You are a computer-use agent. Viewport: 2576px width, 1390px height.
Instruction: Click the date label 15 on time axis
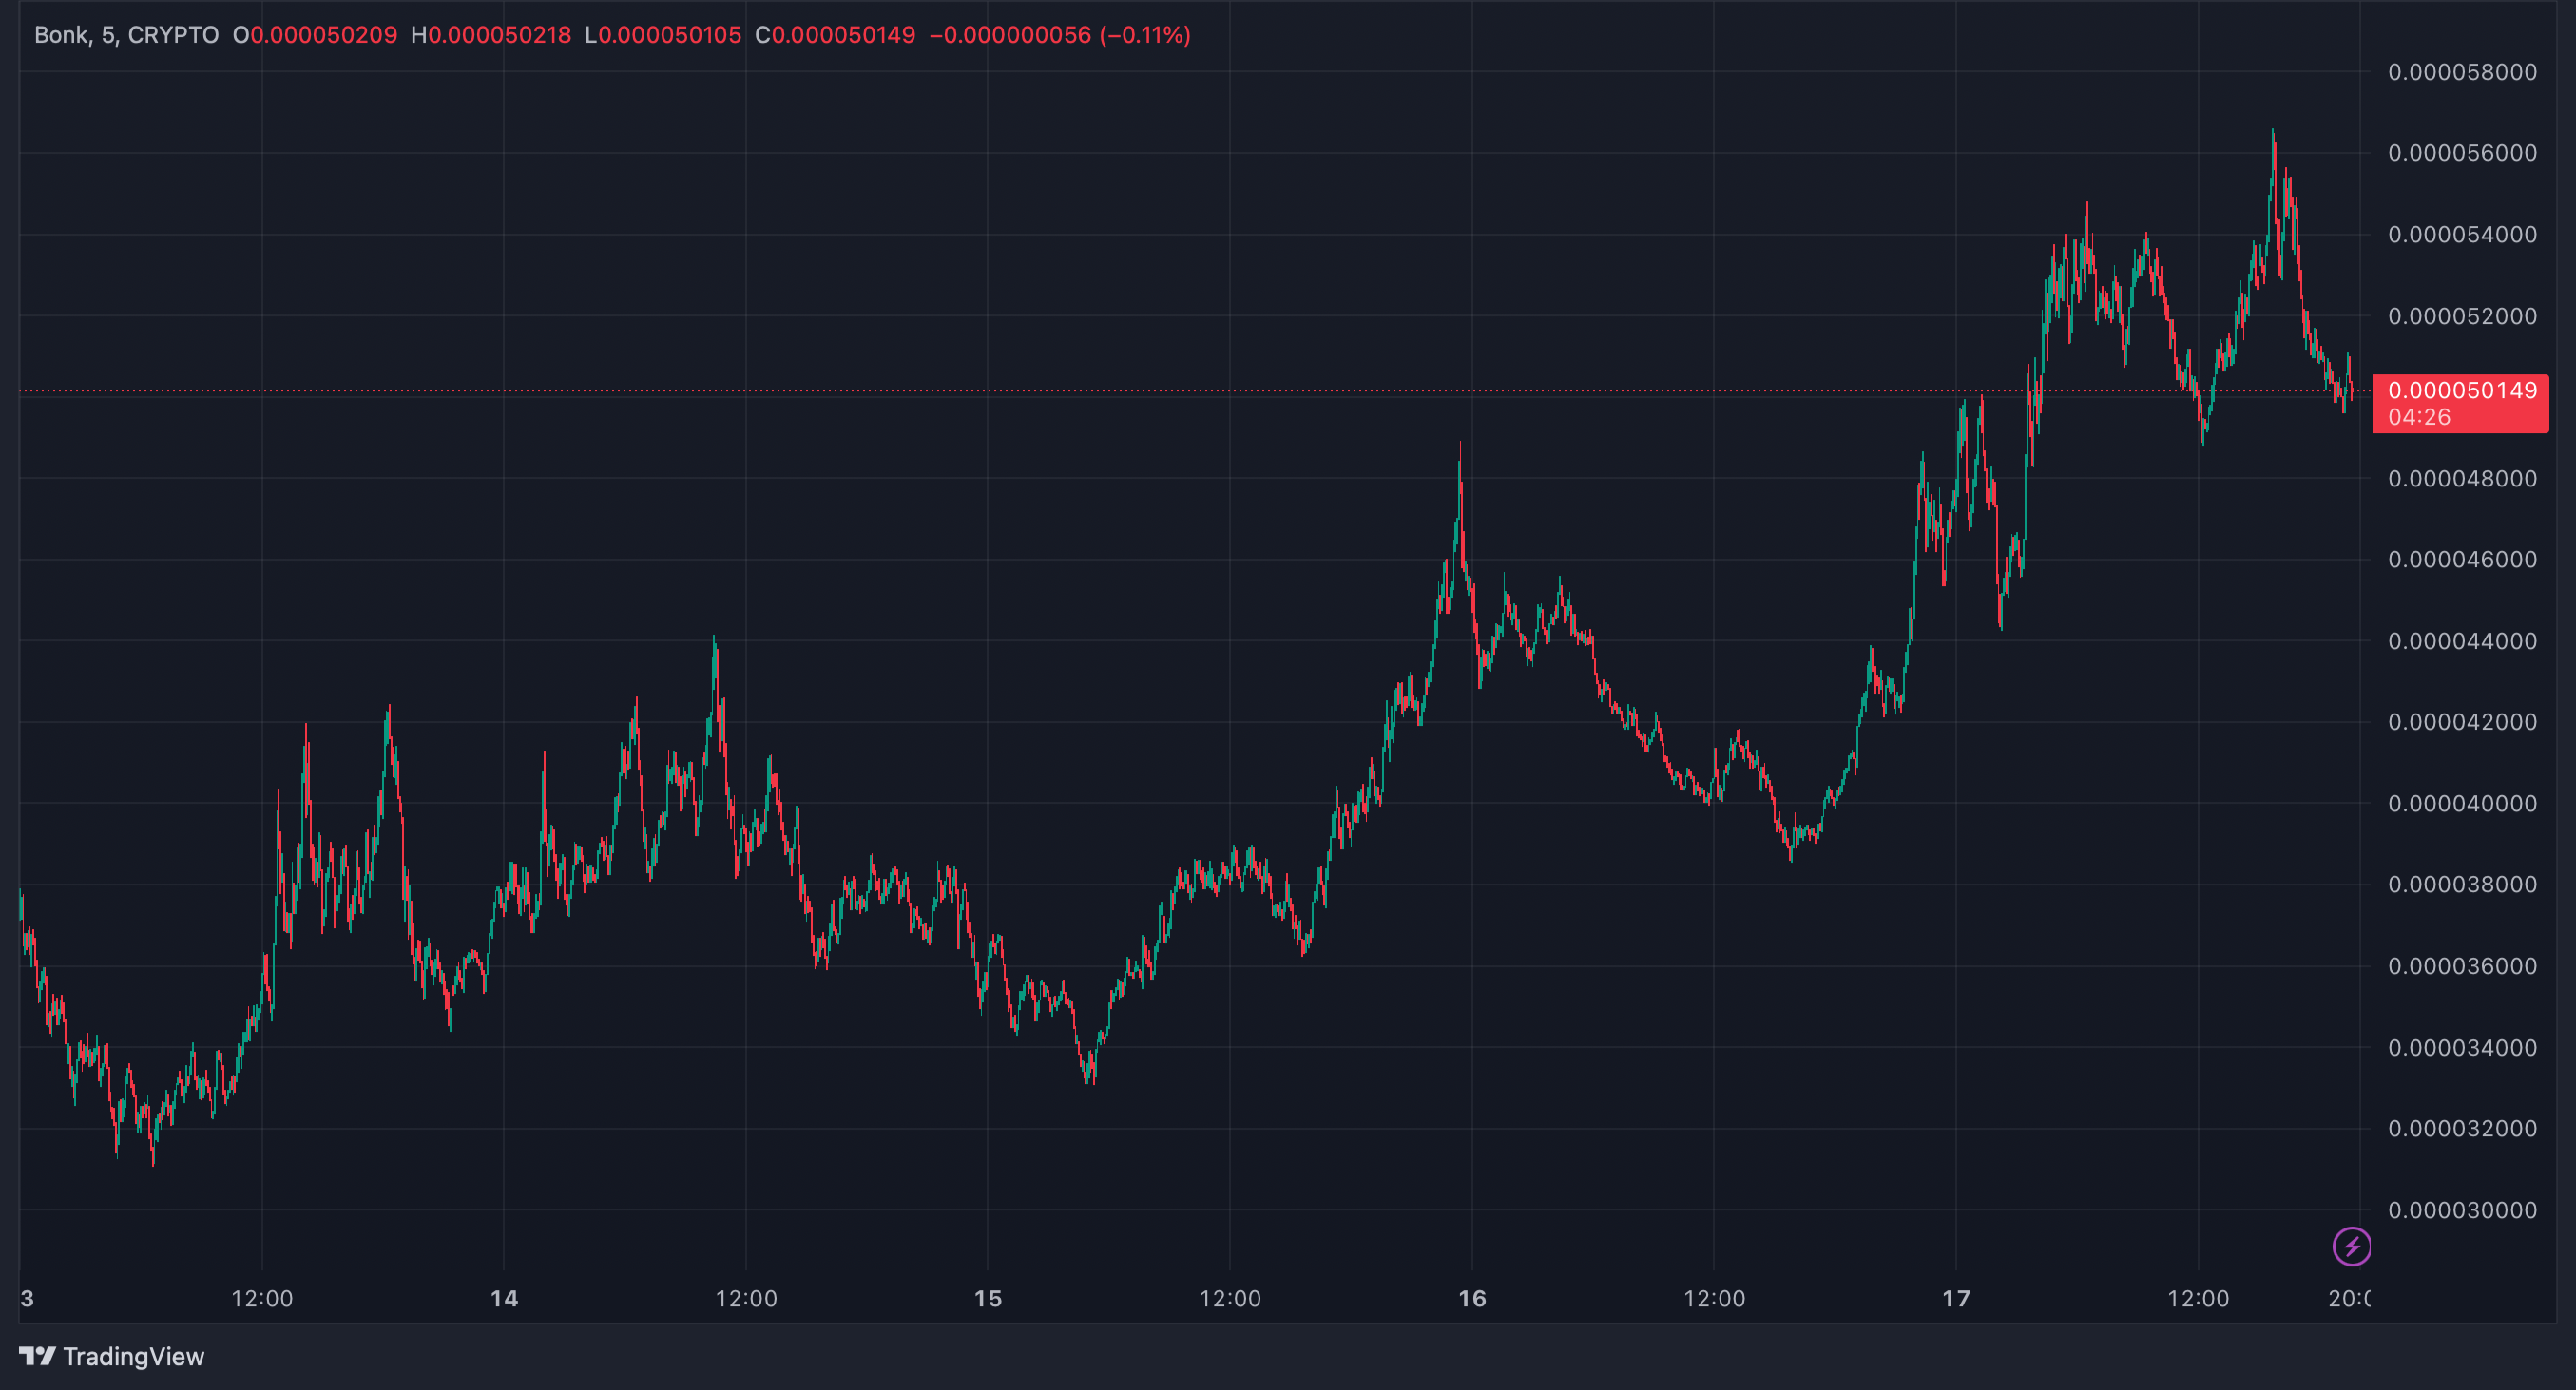tap(988, 1298)
